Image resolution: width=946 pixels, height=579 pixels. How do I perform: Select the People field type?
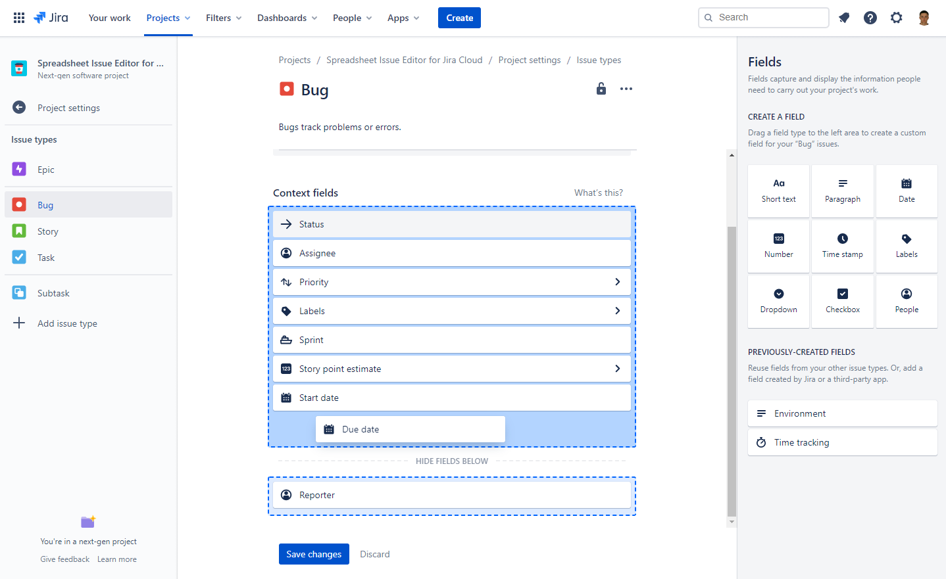pyautogui.click(x=907, y=302)
